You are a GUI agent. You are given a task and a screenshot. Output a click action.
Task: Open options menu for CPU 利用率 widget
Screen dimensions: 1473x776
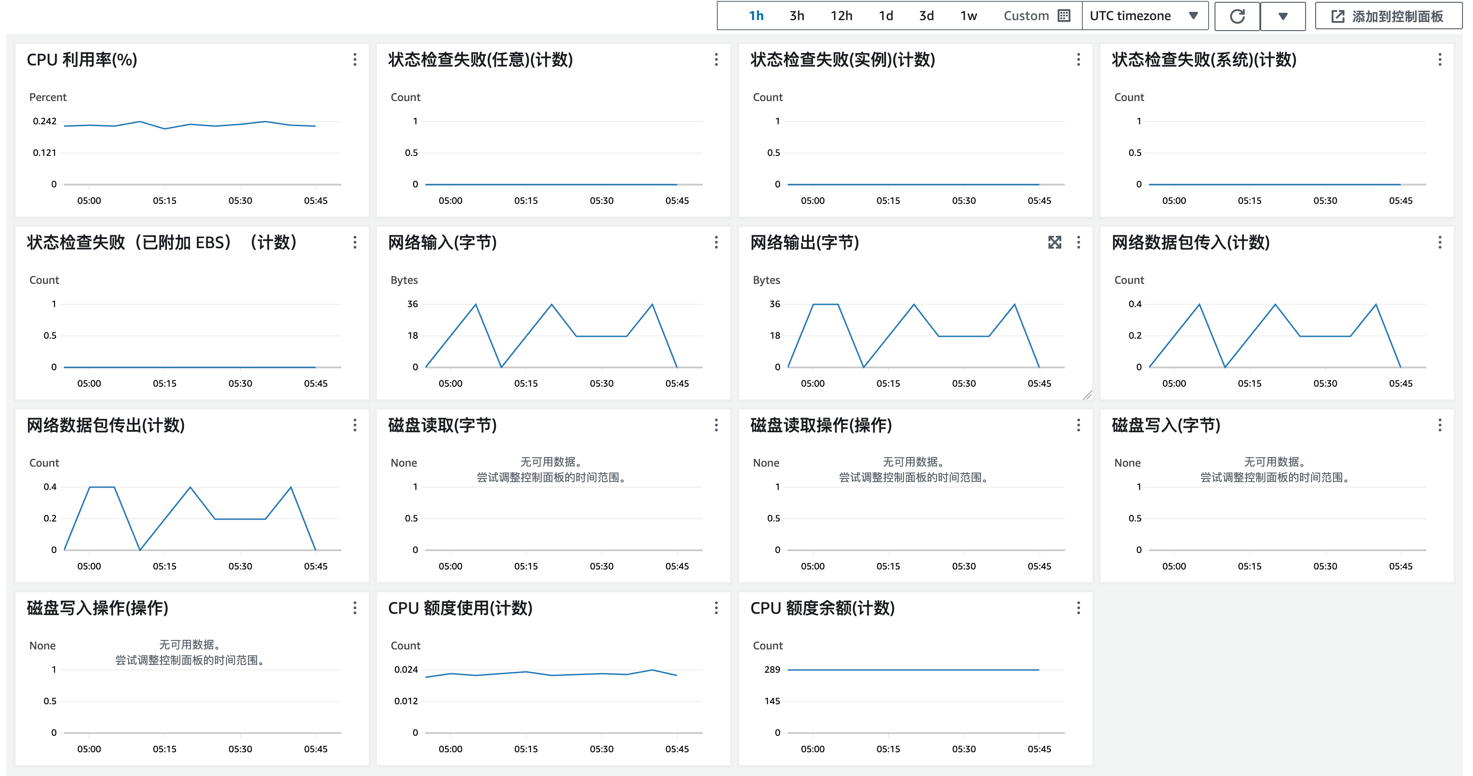[x=355, y=59]
